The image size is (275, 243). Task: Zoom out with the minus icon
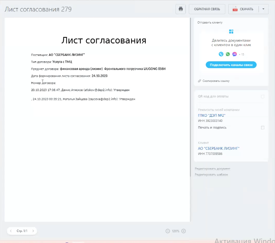point(168,231)
